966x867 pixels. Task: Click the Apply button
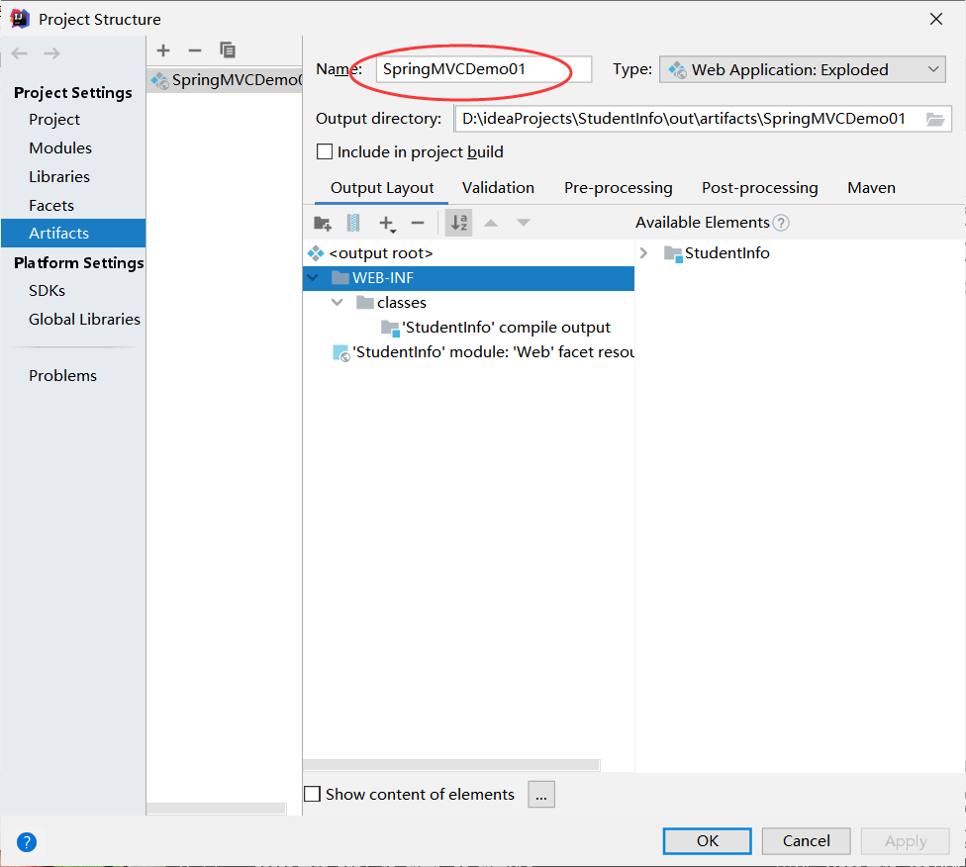coord(905,841)
